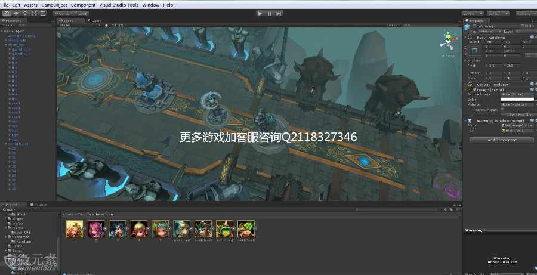Open the Edit menu
The image size is (537, 275).
[16, 5]
